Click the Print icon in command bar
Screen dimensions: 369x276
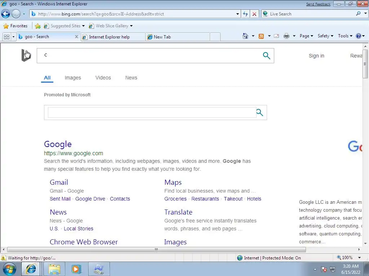click(x=286, y=36)
